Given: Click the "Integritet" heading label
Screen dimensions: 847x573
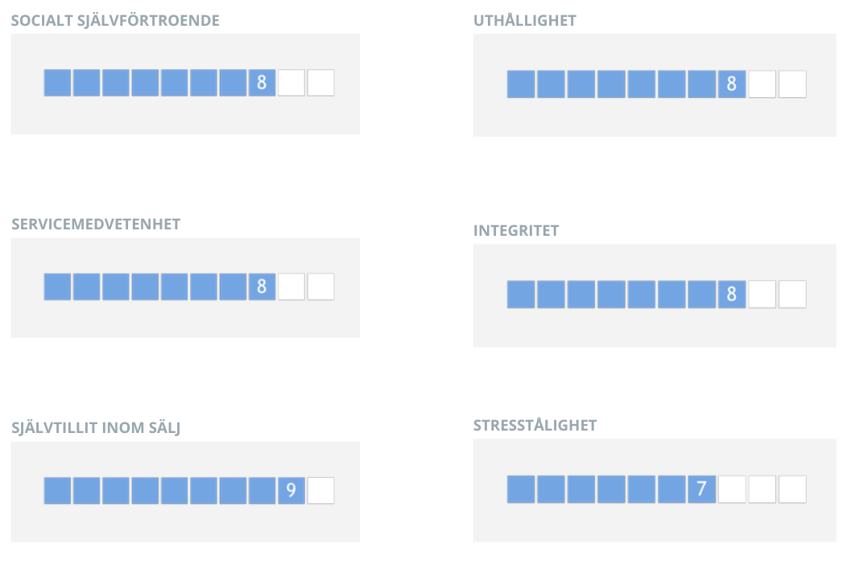Looking at the screenshot, I should click(x=516, y=231).
